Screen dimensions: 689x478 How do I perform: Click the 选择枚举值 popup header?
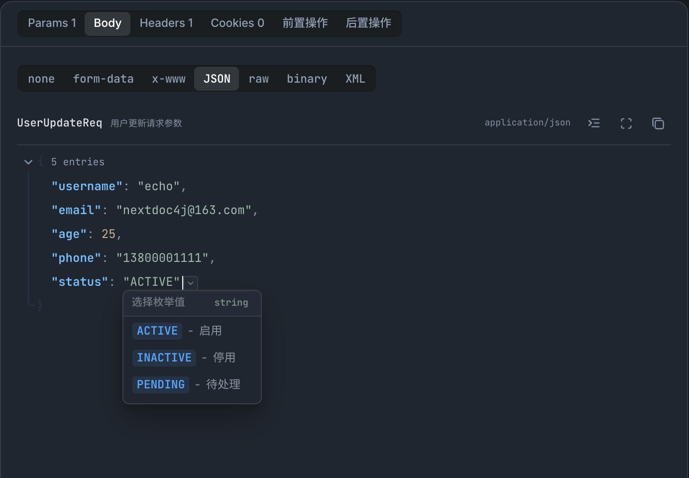coord(158,302)
